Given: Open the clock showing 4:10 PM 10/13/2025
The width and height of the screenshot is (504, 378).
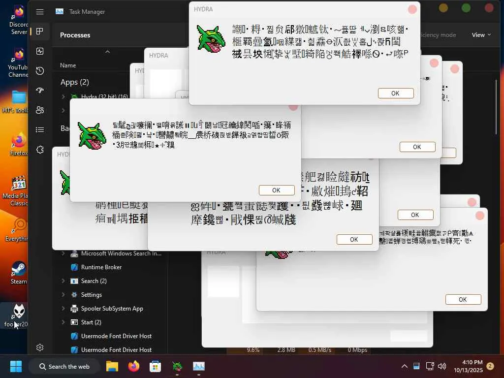Looking at the screenshot, I should click(x=468, y=366).
